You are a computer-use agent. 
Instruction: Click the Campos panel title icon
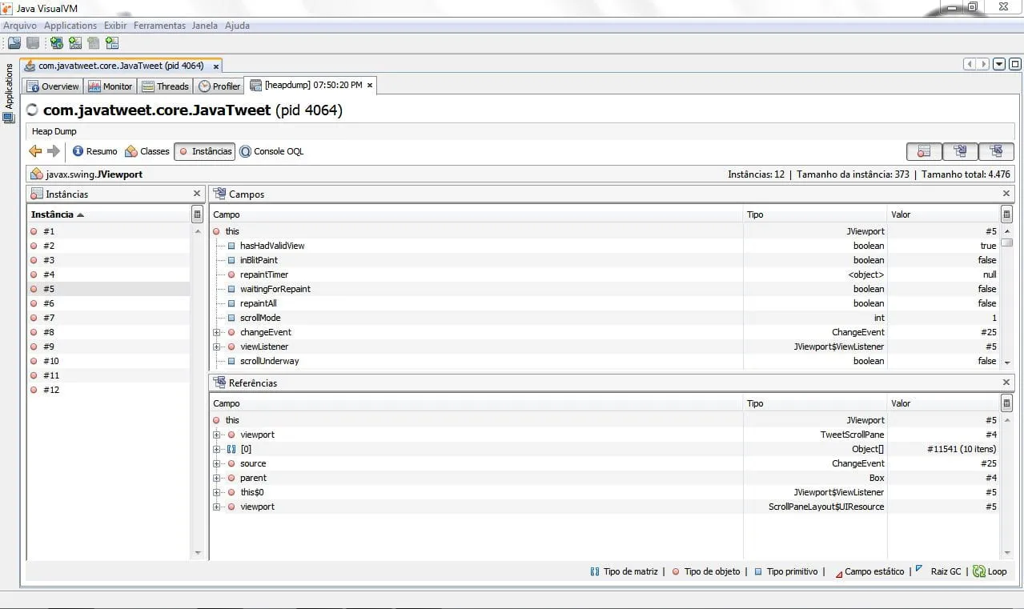pyautogui.click(x=219, y=194)
